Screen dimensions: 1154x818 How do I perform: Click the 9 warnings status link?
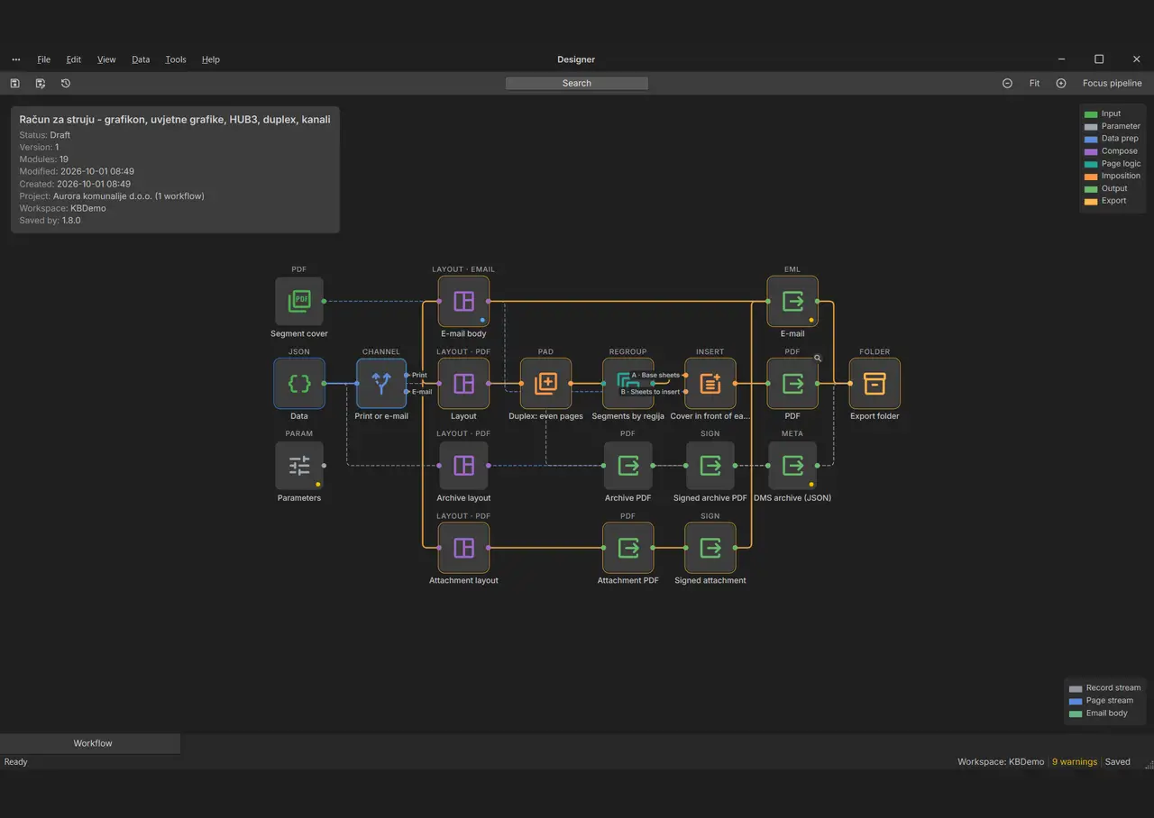1075,762
